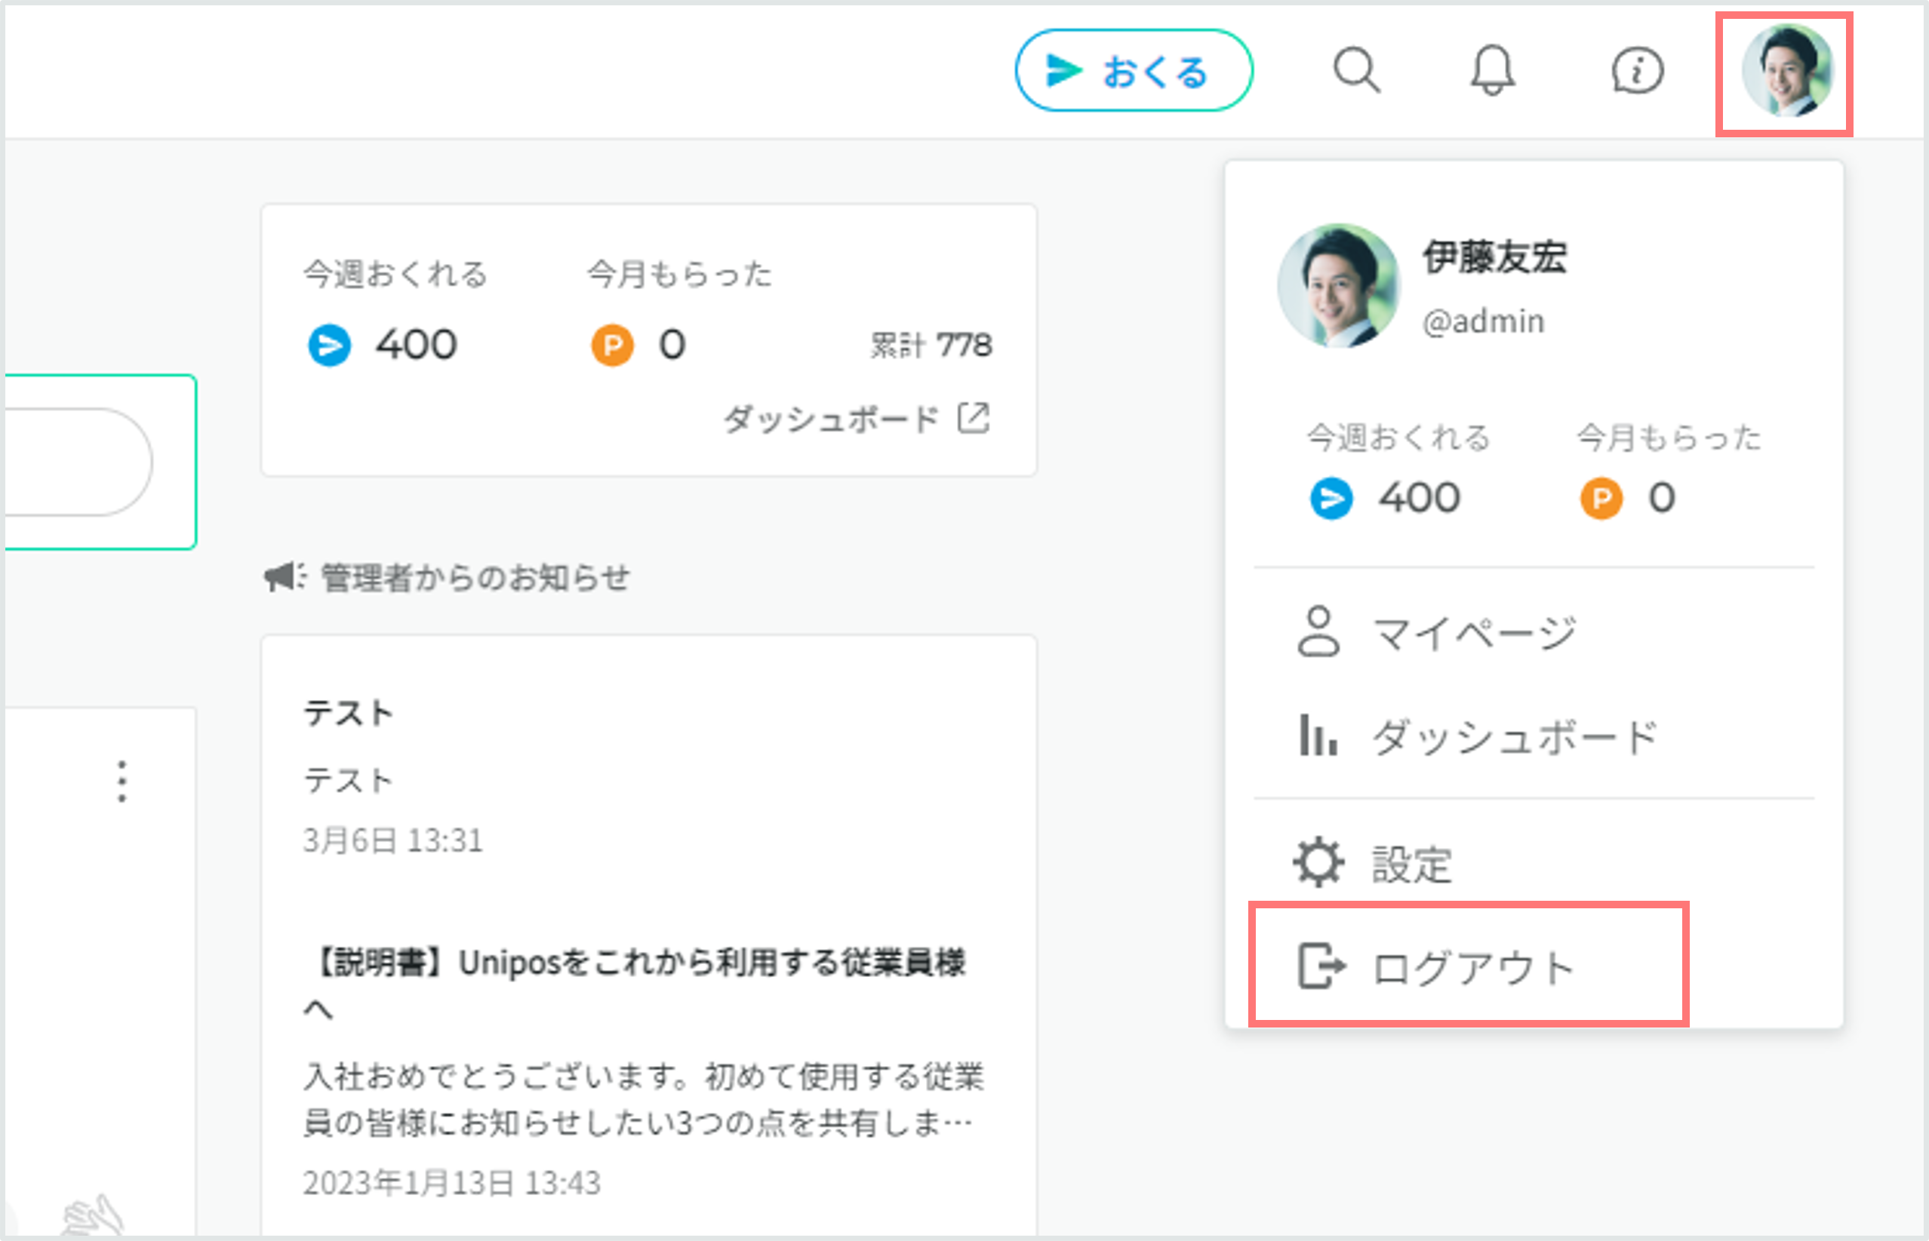Click the megaphone icon beside 管理者からのお知らせ
Viewport: 1929px width, 1241px height.
coord(282,576)
